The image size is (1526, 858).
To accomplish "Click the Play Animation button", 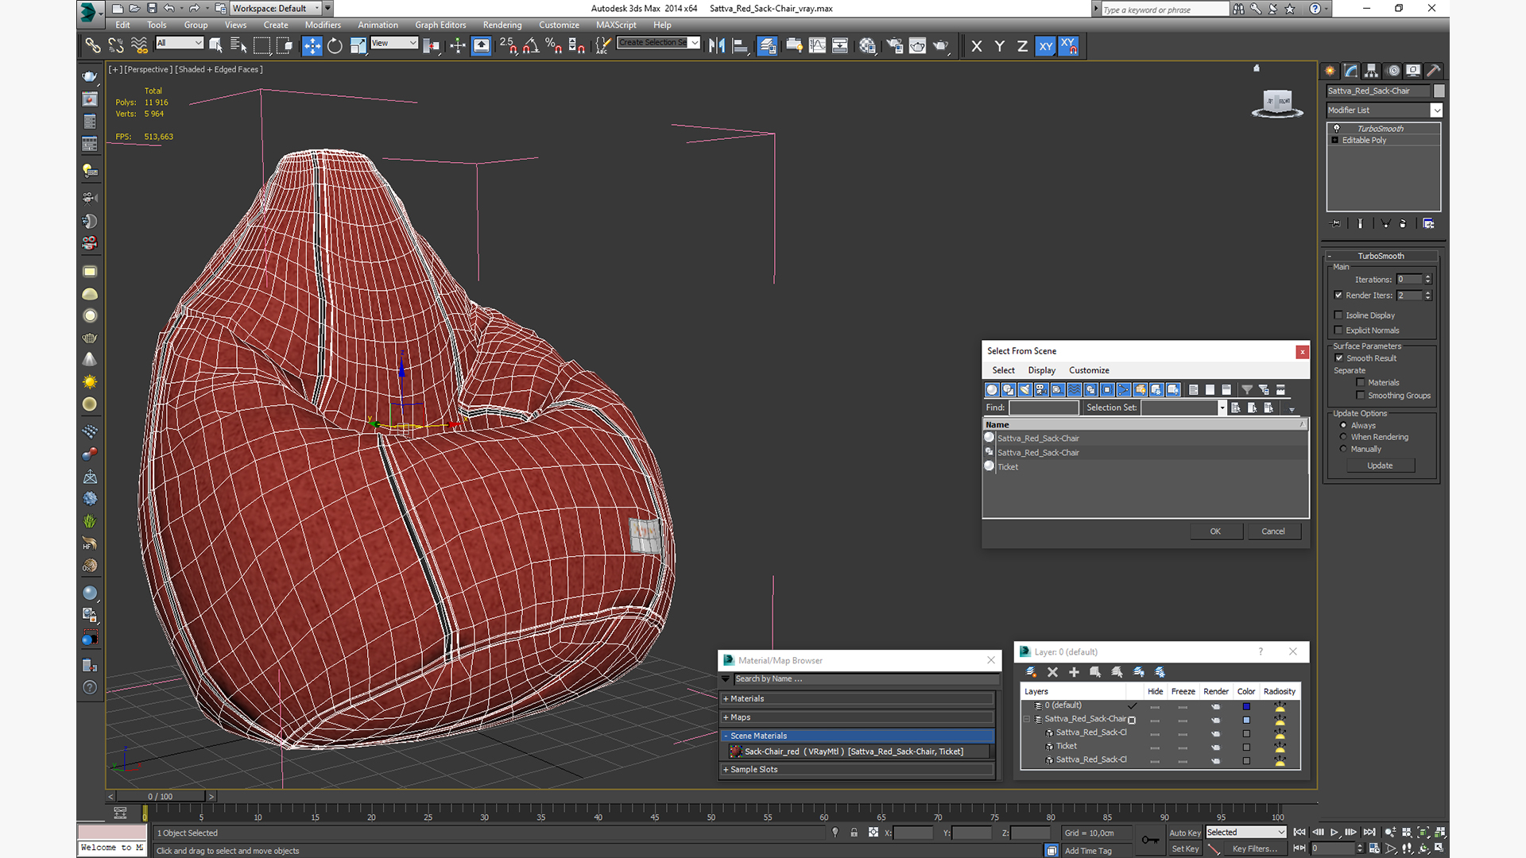I will (1334, 832).
